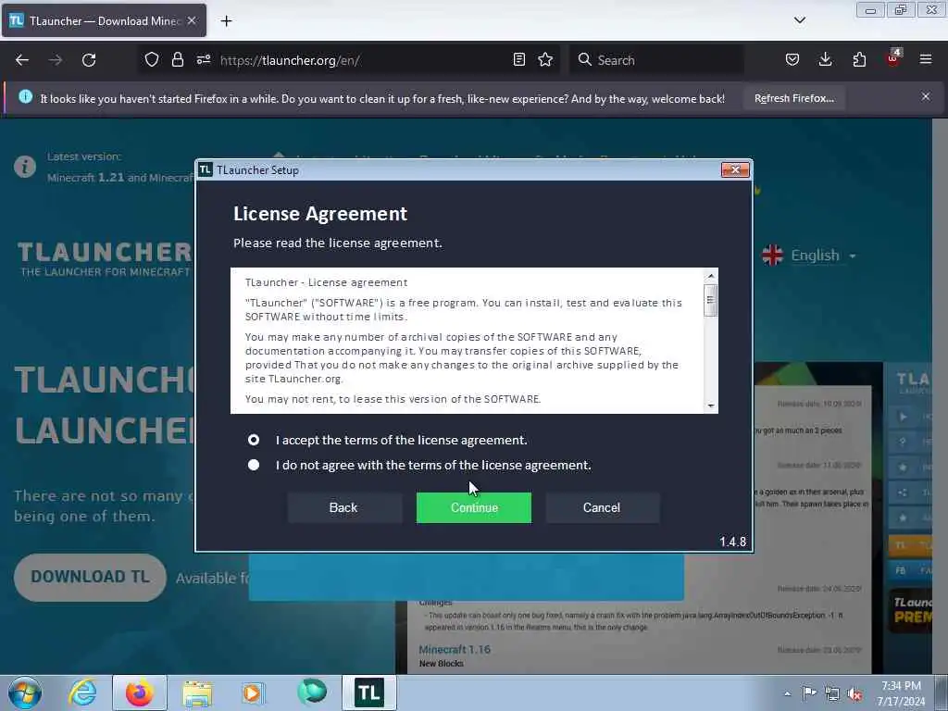This screenshot has height=711, width=948.
Task: Open the Minecraft 1.16 link
Action: coord(455,649)
